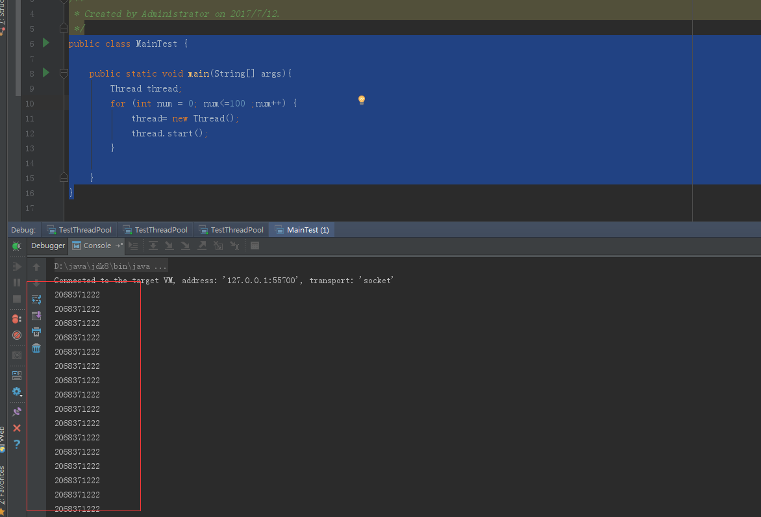Viewport: 761px width, 517px height.
Task: Toggle soft-wrap in the console
Action: [36, 299]
